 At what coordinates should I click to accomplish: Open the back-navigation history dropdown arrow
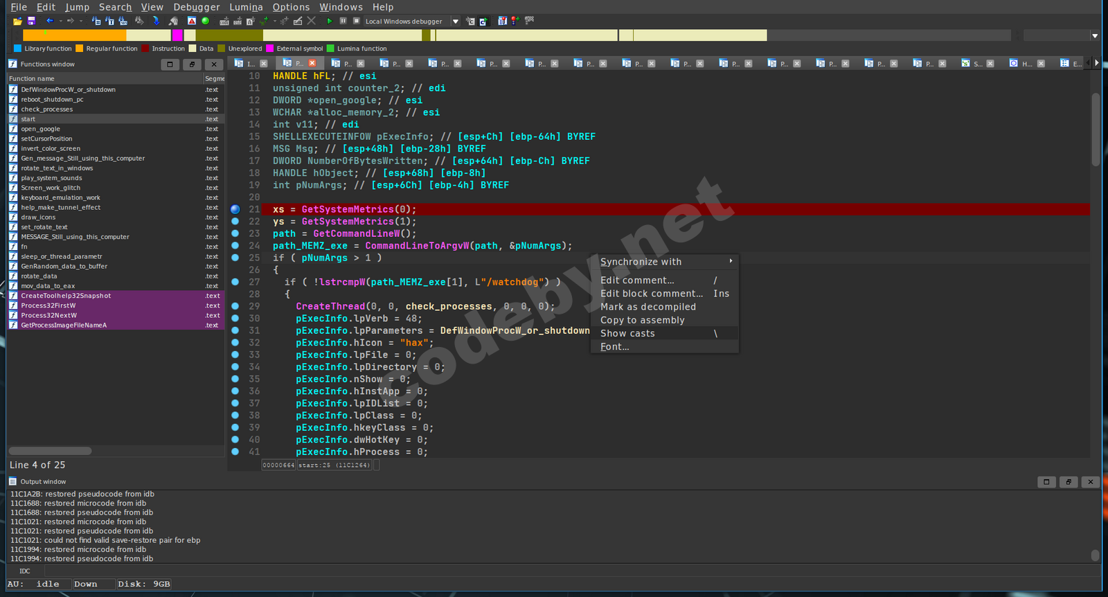(60, 21)
